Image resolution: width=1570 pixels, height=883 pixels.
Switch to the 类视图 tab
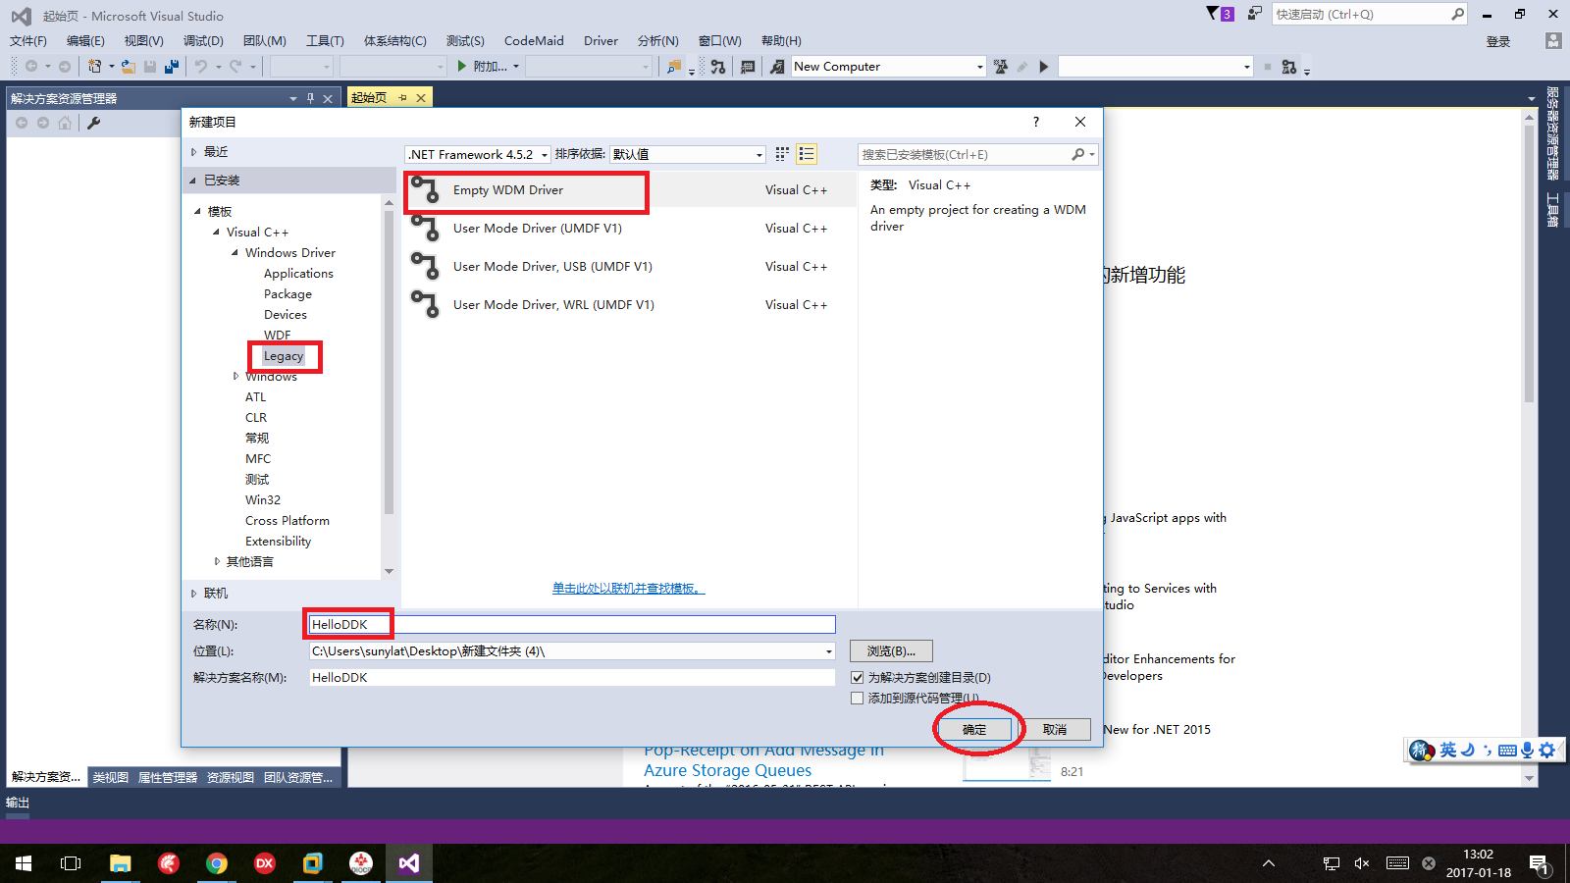click(x=111, y=777)
